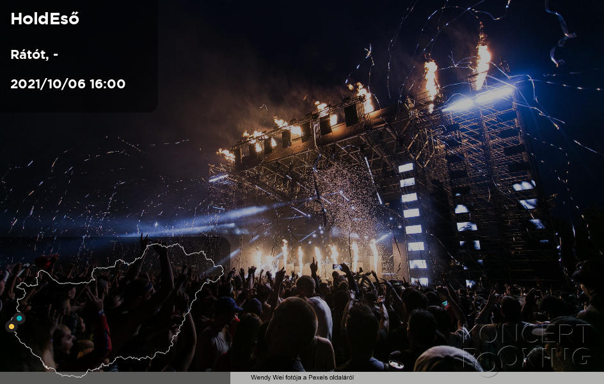Click the BOOKING word in the watermark
Screen dimensions: 604x384
(526, 357)
